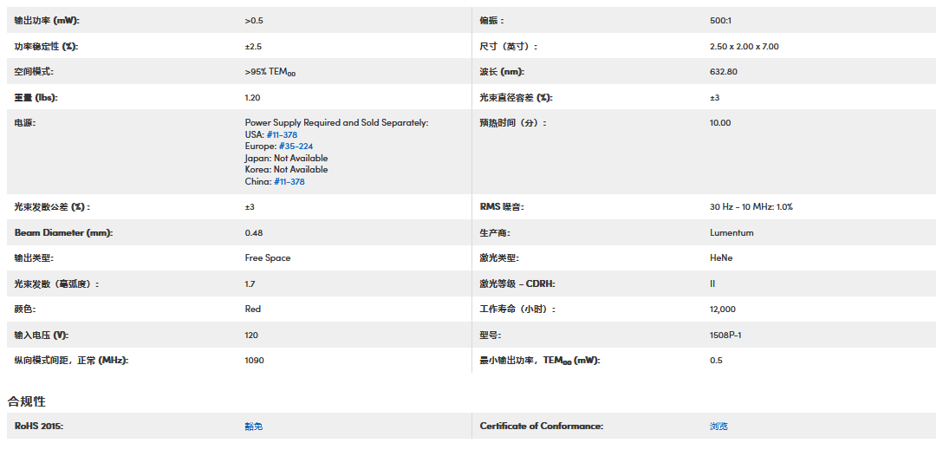
Task: Click the RoHS 2015 豁免 link
Action: point(253,427)
